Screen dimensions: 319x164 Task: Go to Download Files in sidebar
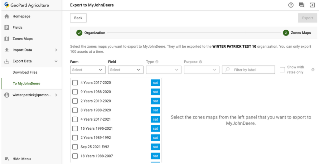pos(25,72)
